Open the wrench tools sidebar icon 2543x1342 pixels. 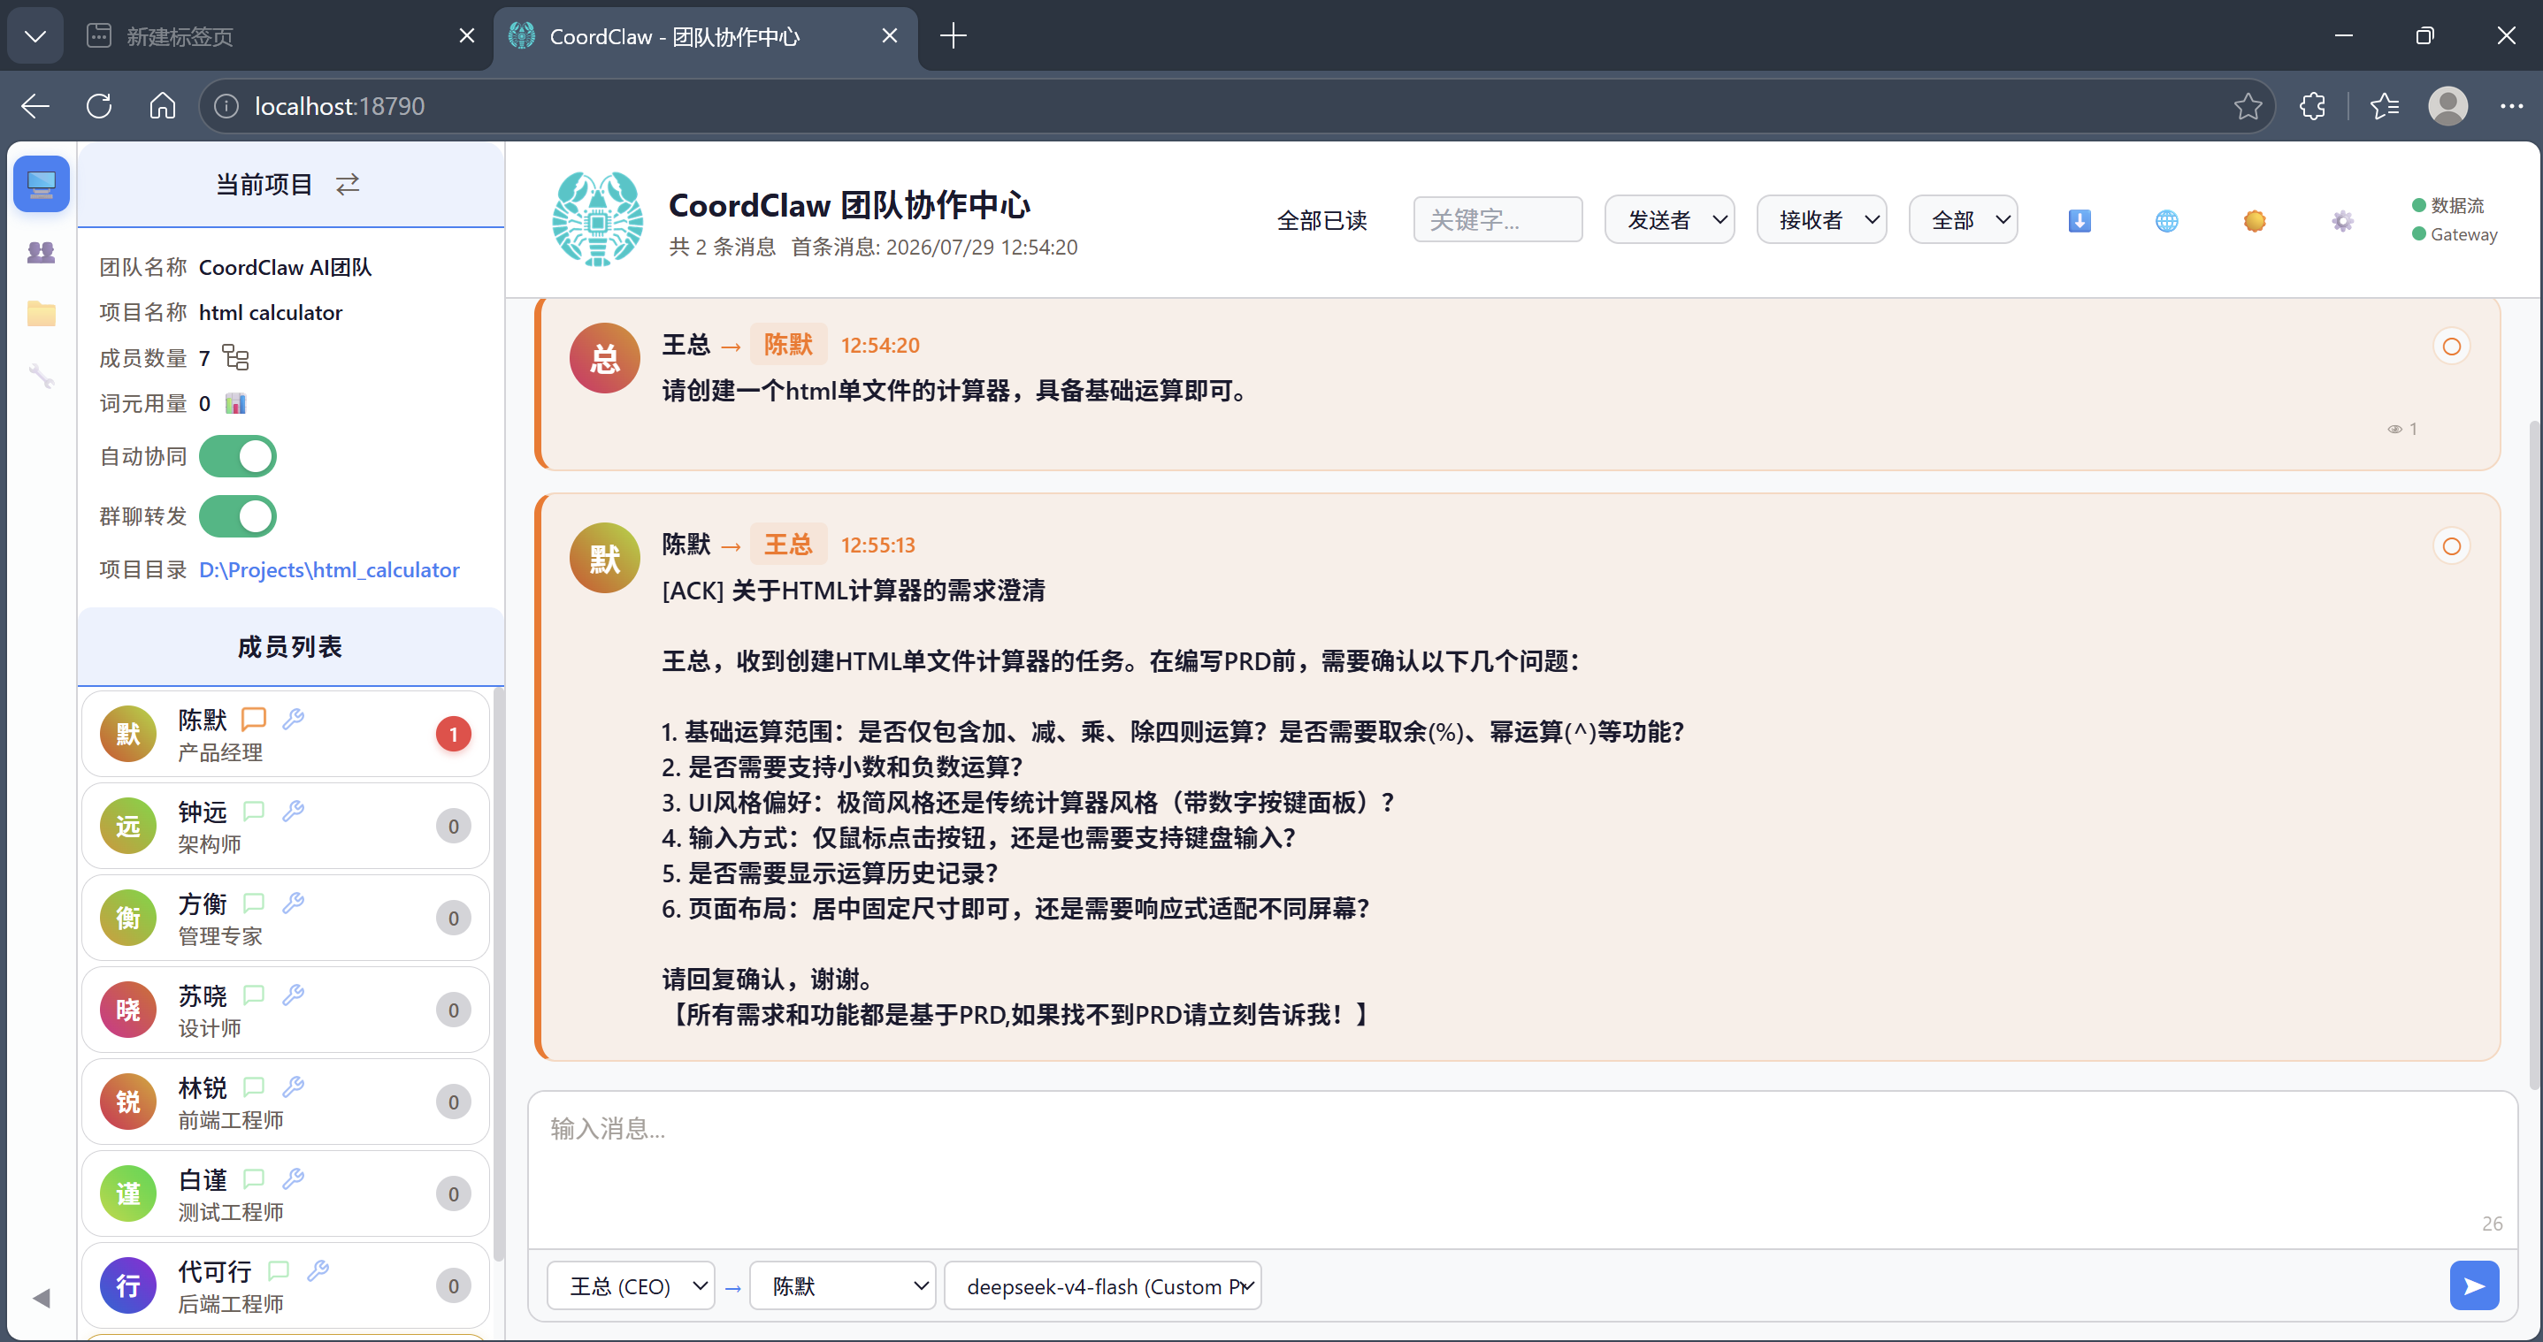pyautogui.click(x=42, y=376)
